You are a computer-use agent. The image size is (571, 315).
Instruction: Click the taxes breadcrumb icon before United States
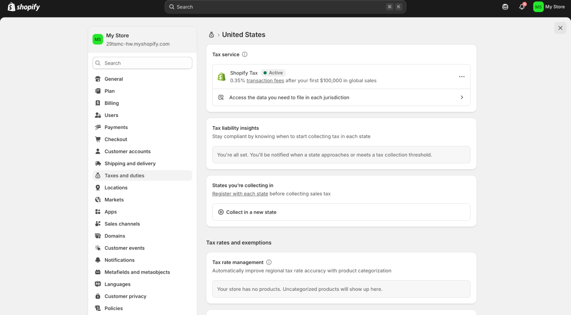click(211, 35)
